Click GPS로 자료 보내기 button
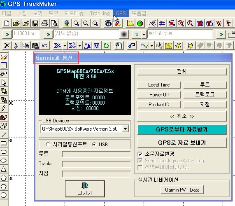Screen dimensions: 235x206 [x=182, y=143]
